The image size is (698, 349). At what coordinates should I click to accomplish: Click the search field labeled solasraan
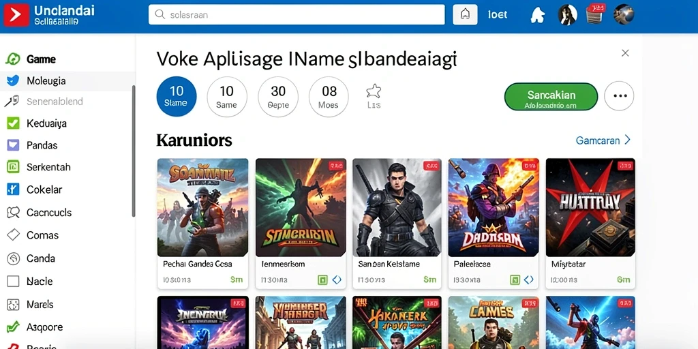tap(297, 15)
